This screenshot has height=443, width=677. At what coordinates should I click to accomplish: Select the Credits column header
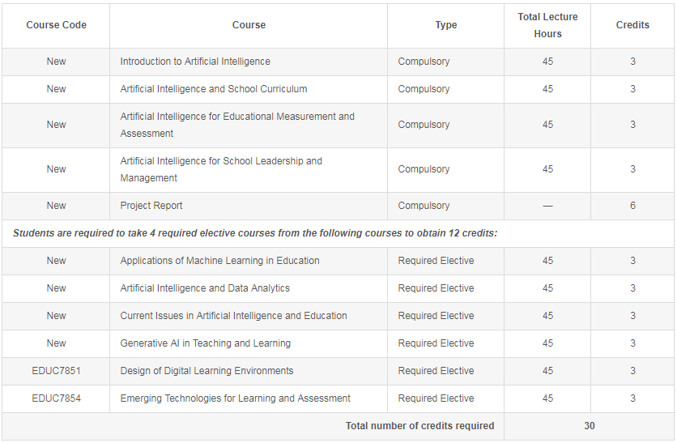click(x=632, y=25)
